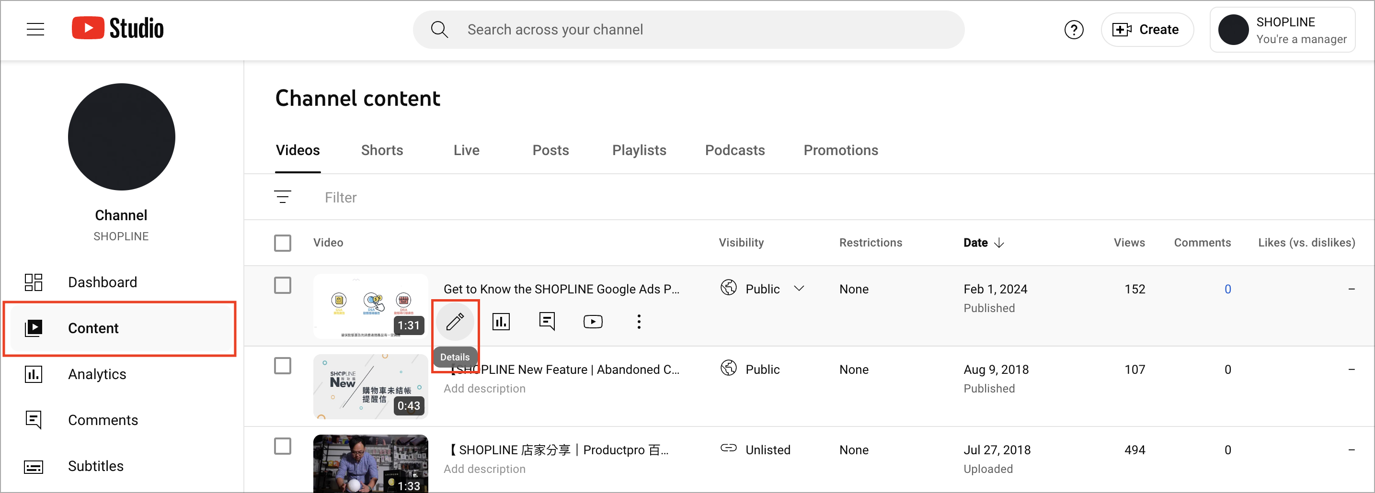Viewport: 1375px width, 493px height.
Task: Switch to the Live tab
Action: 467,150
